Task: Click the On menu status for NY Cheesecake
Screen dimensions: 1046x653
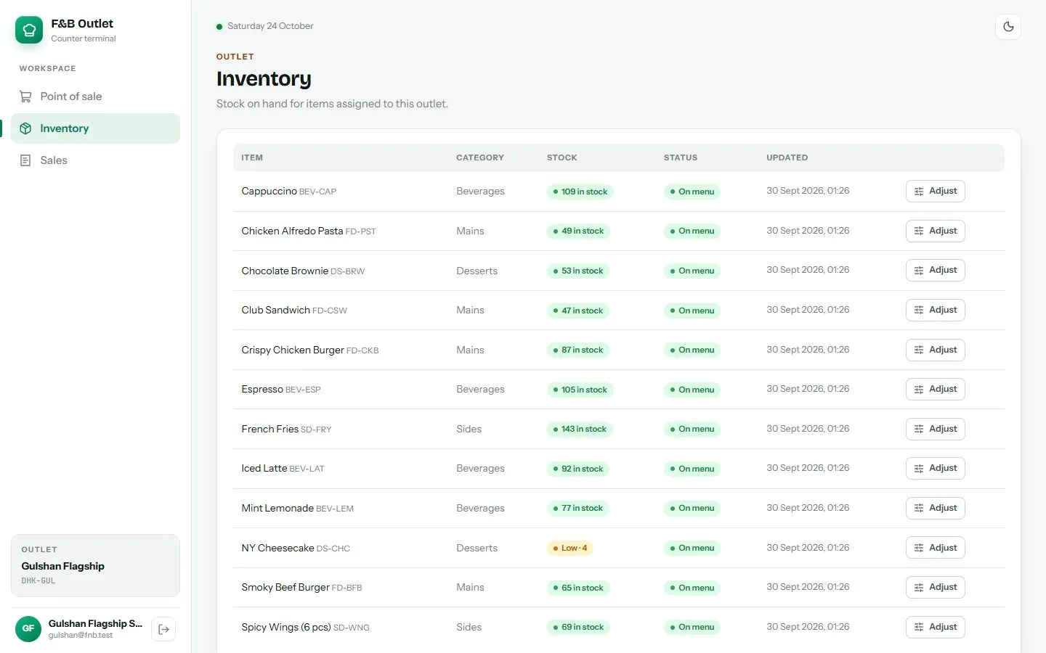Action: coord(692,548)
